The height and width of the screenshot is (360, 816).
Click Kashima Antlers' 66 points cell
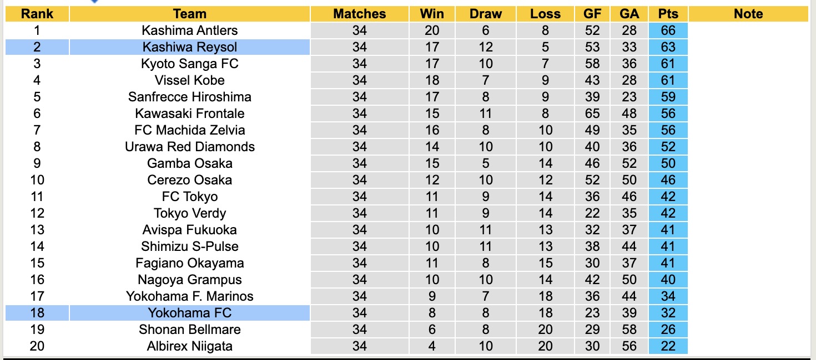[668, 30]
